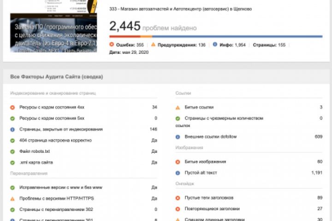The image size is (332, 221).
Task: Click error icon for Ресурсы с кодом состояния 4xx
Action: 12,107
